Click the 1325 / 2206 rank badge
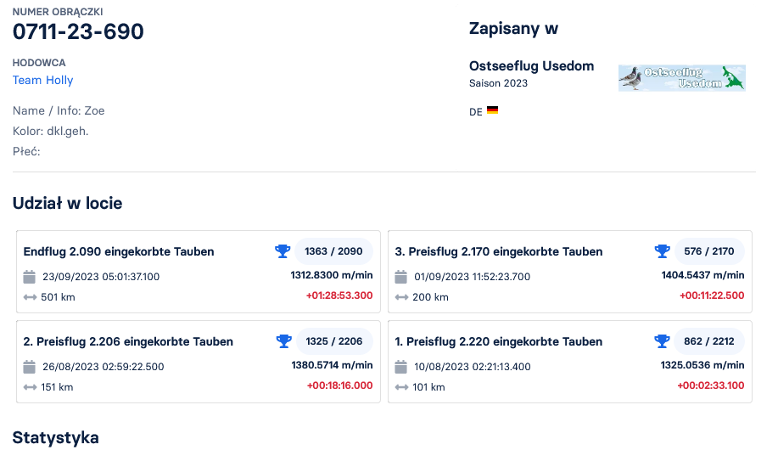This screenshot has width=778, height=467. (333, 341)
